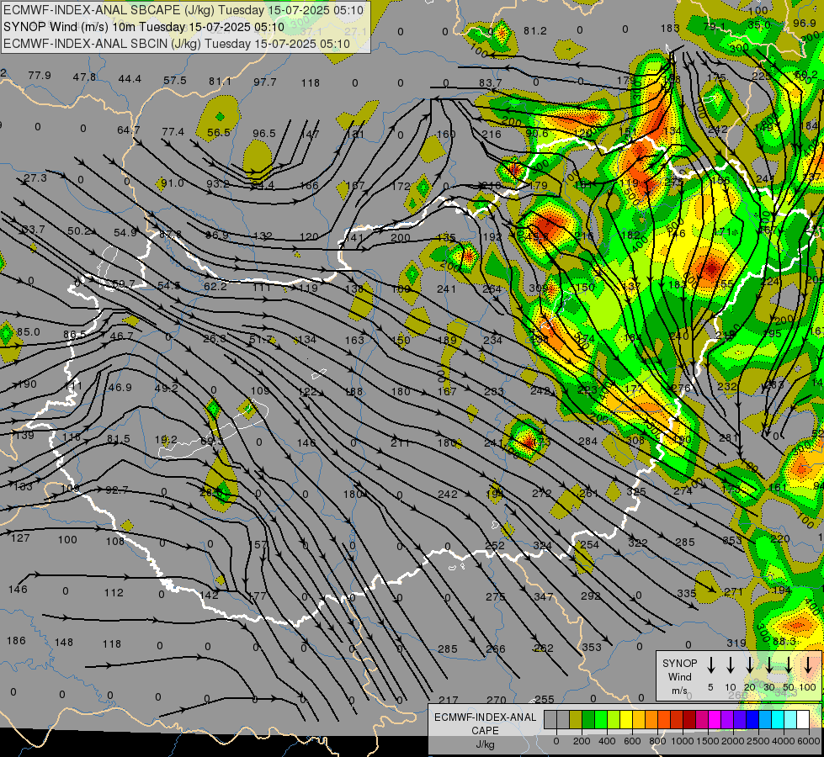
Task: Click the map value 335
Action: tap(686, 593)
